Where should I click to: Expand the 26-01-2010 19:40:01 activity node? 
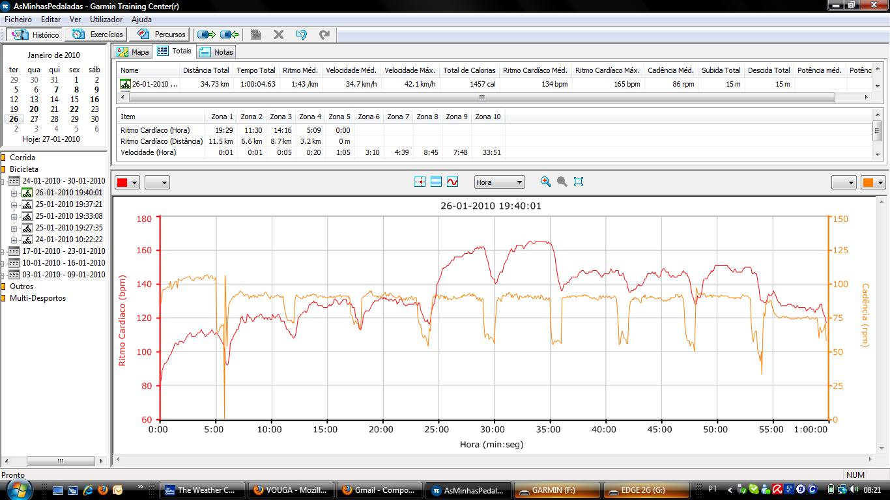(14, 193)
